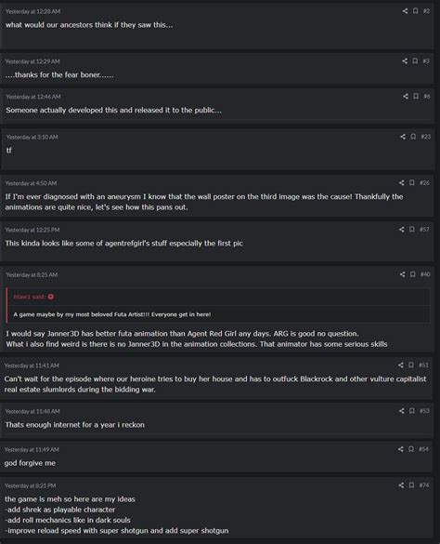Jump to quoted post via red arrow icon
The height and width of the screenshot is (544, 440).
pos(51,297)
